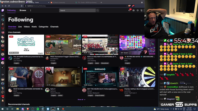
Task: Open the purple cat sidebar channel avatar
Action: [3, 59]
